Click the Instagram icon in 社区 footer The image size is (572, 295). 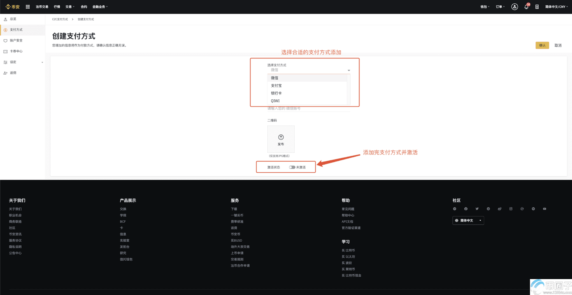511,209
